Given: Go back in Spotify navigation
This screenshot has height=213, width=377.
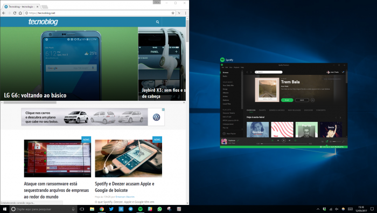Looking at the screenshot, I should pos(247,72).
